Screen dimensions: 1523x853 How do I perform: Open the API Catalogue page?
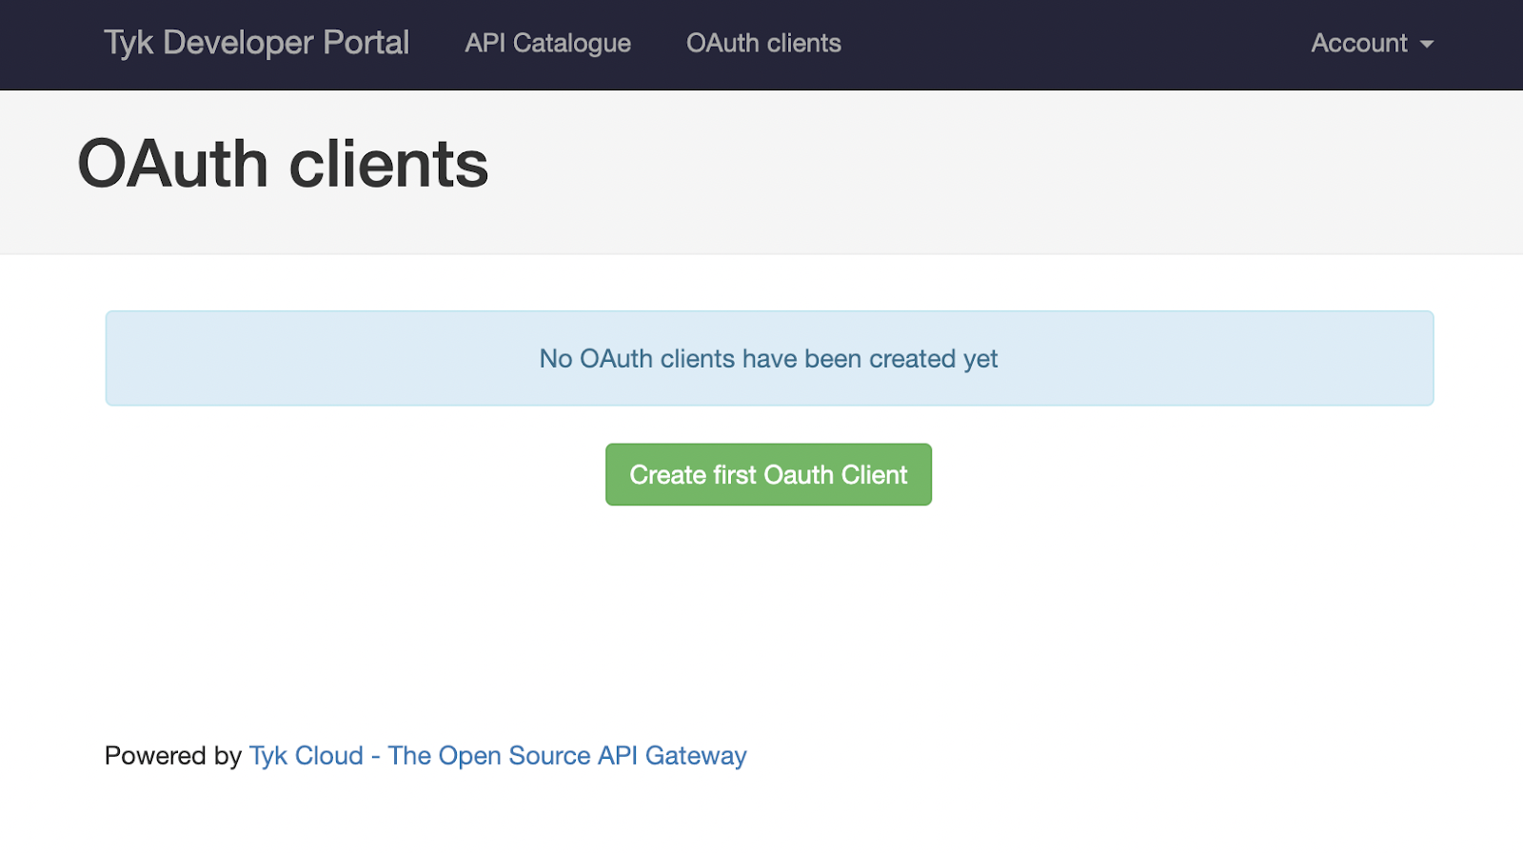(547, 43)
